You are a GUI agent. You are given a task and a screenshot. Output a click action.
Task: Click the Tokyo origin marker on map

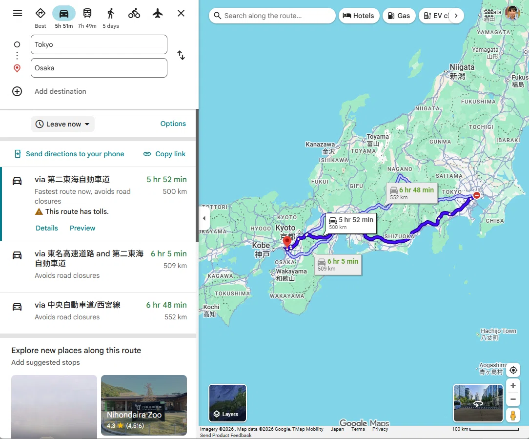(x=476, y=195)
